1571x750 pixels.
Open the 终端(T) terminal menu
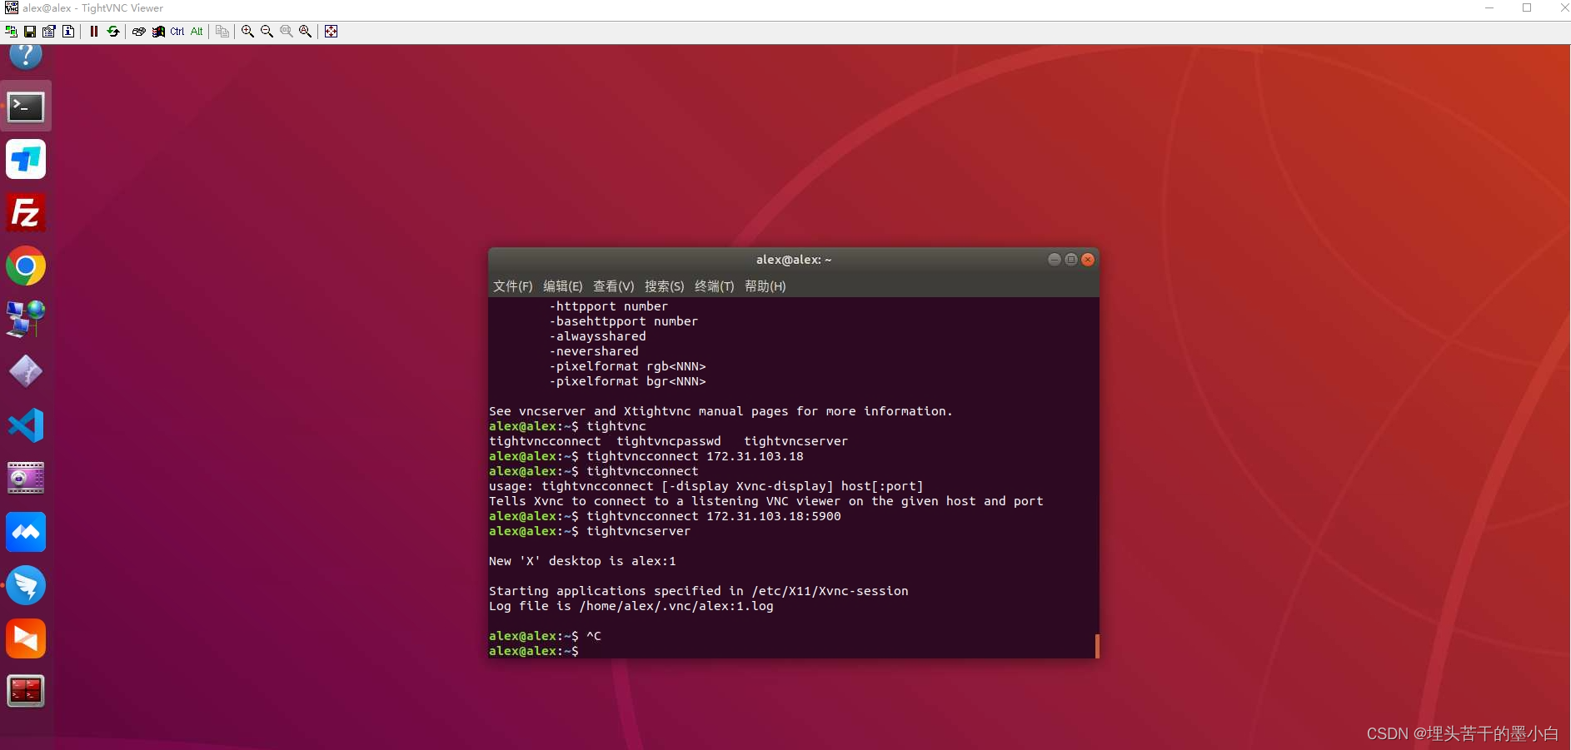coord(714,286)
